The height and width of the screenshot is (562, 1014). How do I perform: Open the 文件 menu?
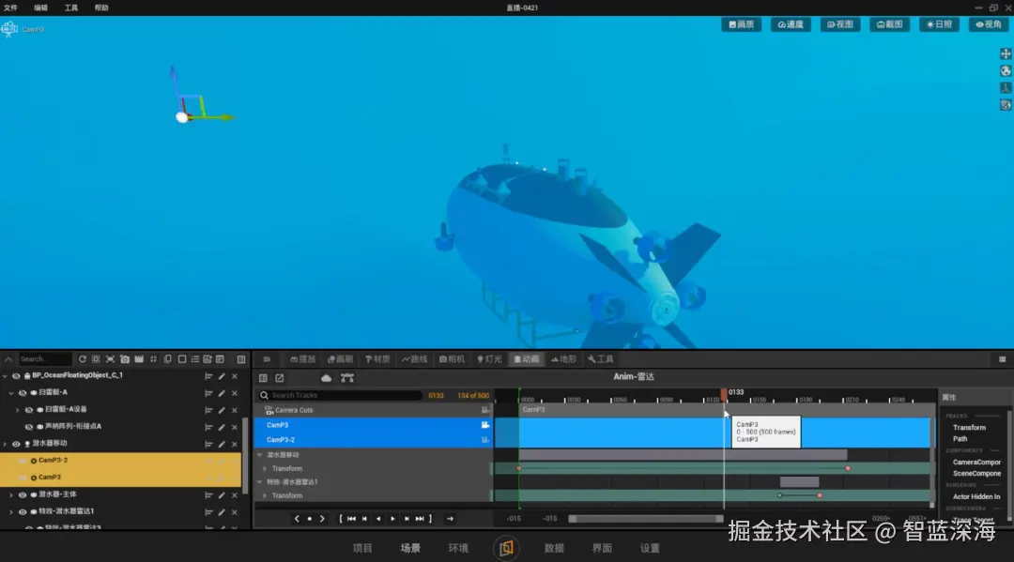click(11, 8)
